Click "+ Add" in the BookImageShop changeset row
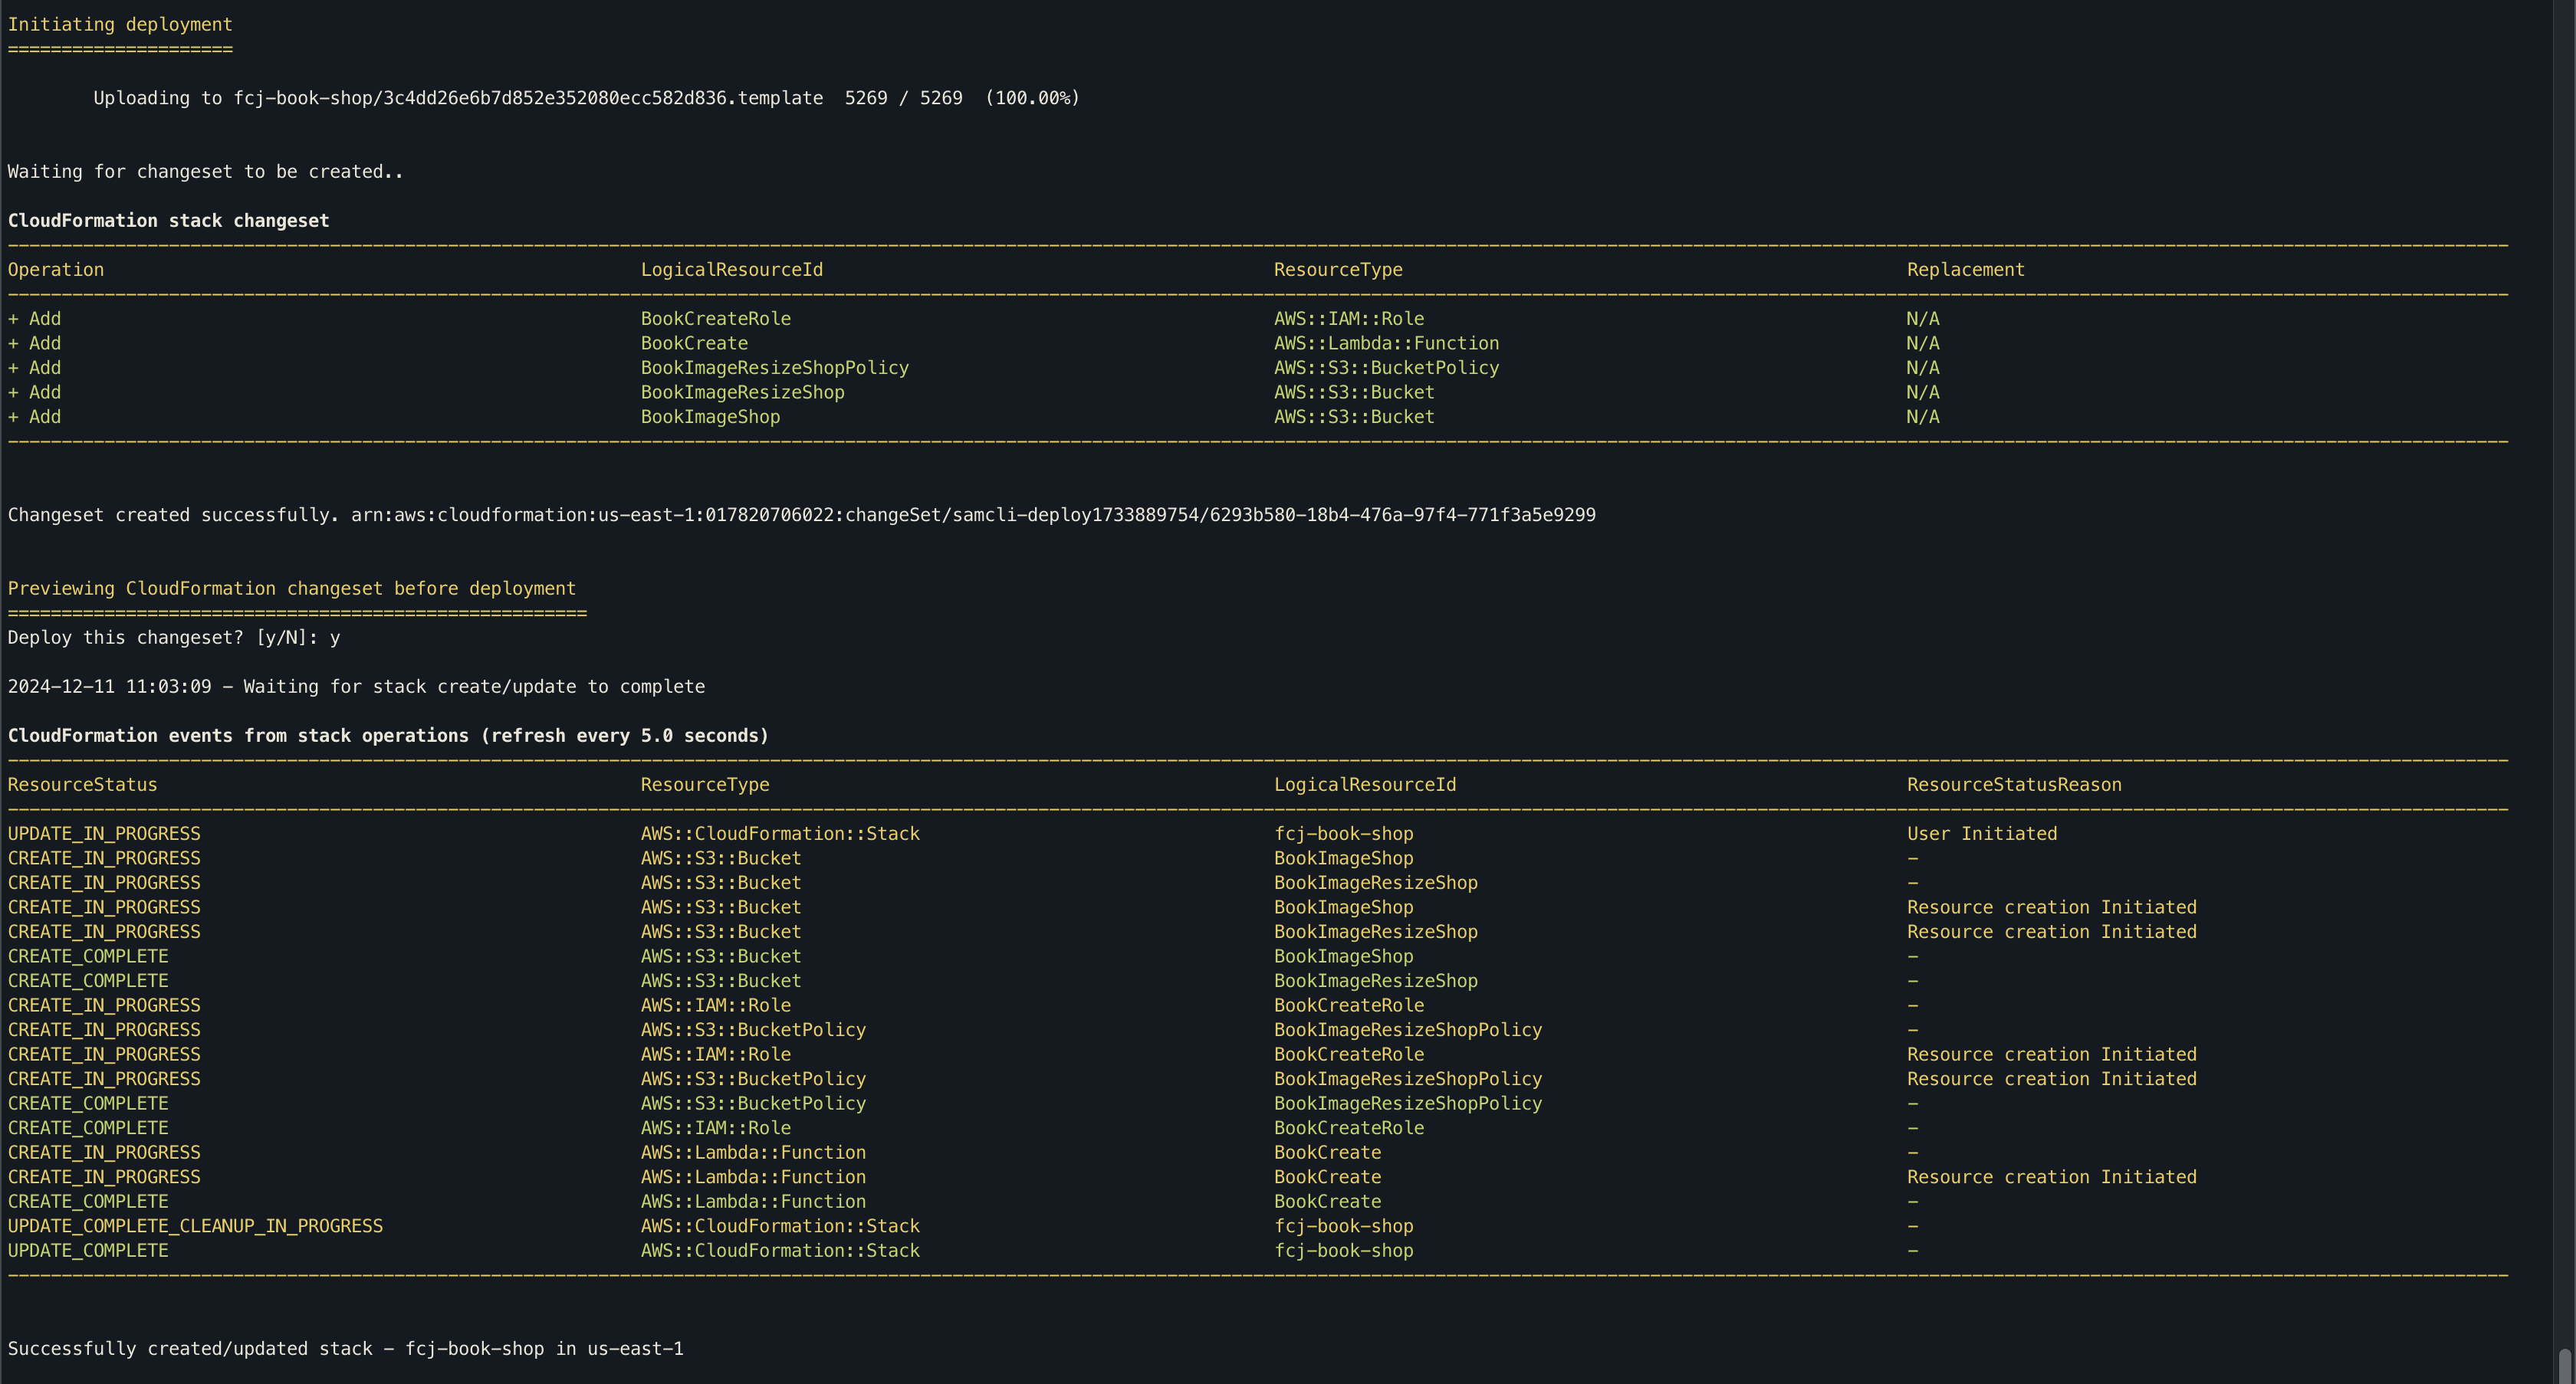 coord(34,417)
